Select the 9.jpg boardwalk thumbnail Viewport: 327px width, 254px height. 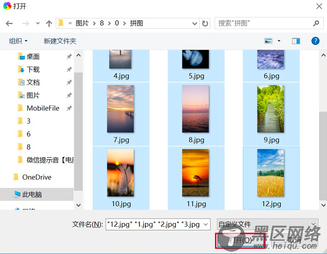point(270,109)
